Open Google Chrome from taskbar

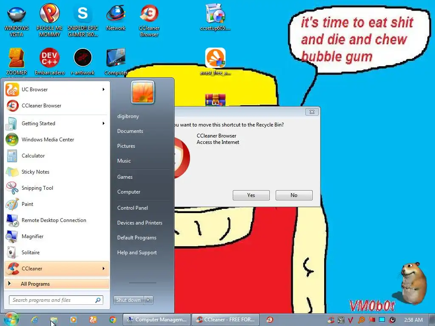pyautogui.click(x=112, y=320)
